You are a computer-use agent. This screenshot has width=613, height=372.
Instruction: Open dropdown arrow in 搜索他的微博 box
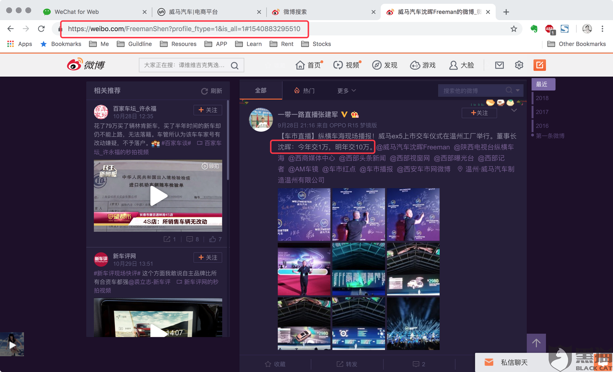point(518,90)
